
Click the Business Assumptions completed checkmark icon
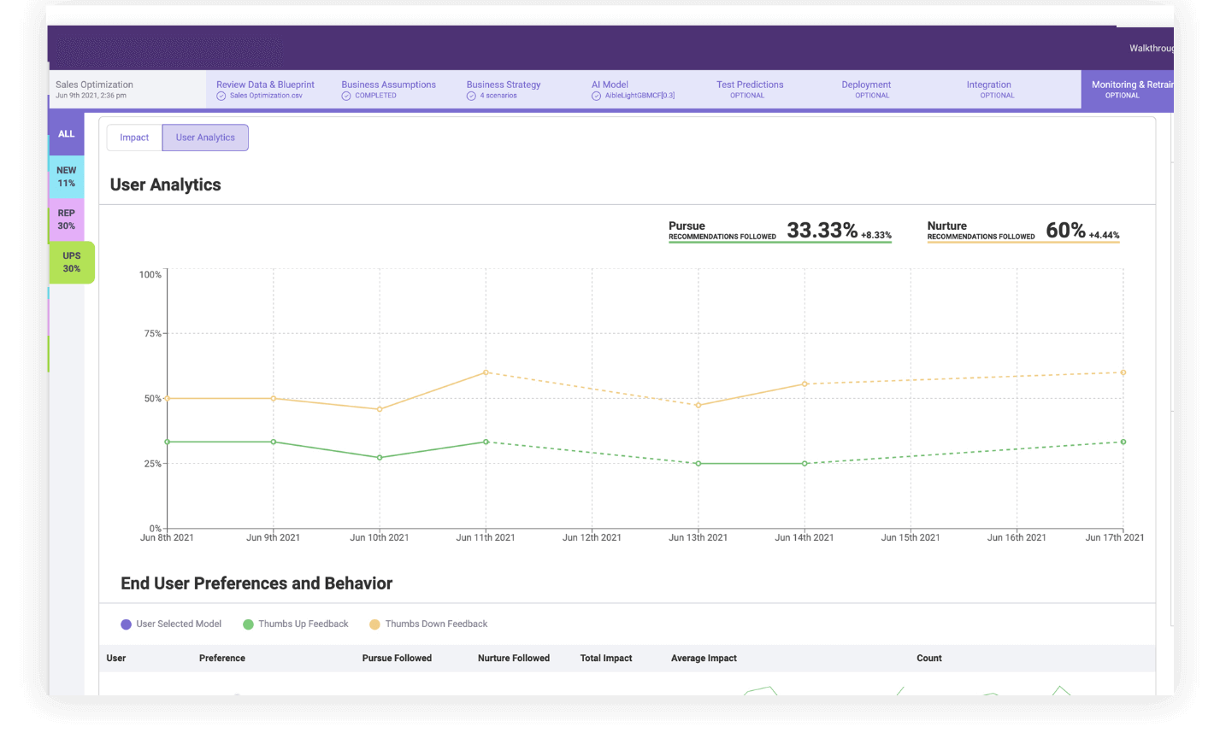(346, 97)
